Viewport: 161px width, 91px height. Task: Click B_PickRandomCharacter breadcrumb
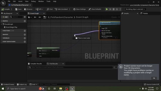pyautogui.click(x=60, y=17)
